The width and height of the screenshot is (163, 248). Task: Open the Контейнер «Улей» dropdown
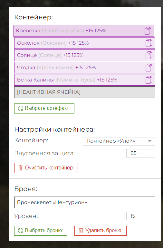coord(119,141)
